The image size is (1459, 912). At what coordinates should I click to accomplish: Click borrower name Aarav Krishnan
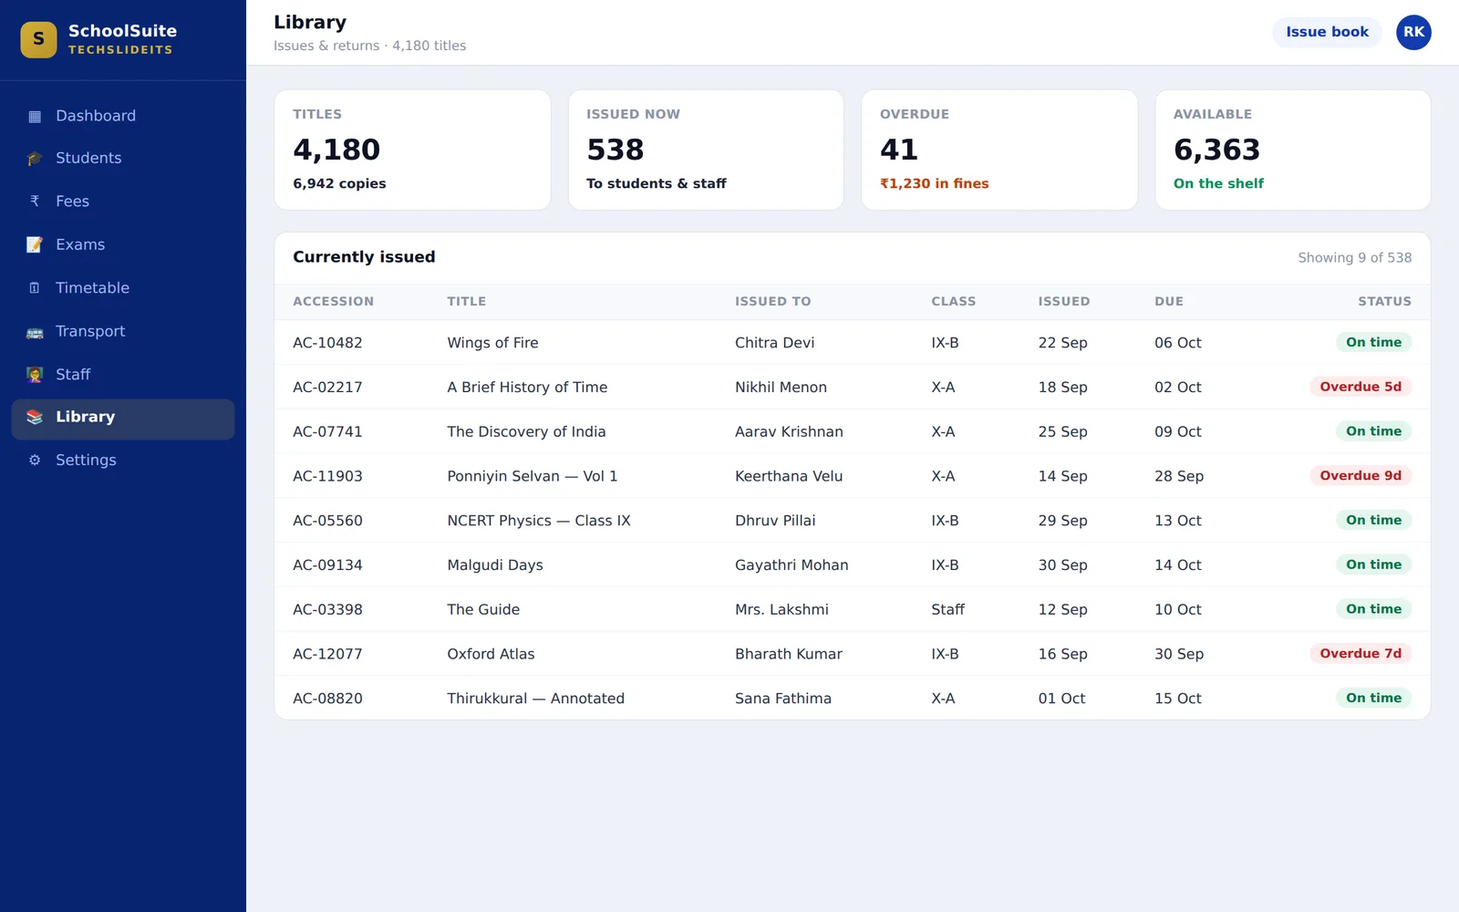(789, 431)
